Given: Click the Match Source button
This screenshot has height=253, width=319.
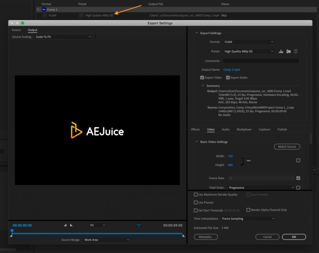Looking at the screenshot, I should click(287, 147).
